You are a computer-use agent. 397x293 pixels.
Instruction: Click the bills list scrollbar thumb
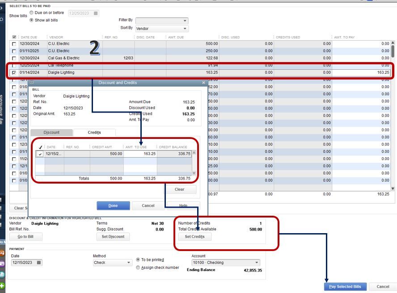click(x=393, y=51)
